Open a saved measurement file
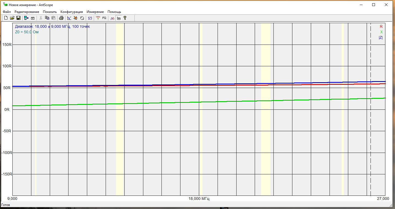395x209 pixels. (12, 18)
